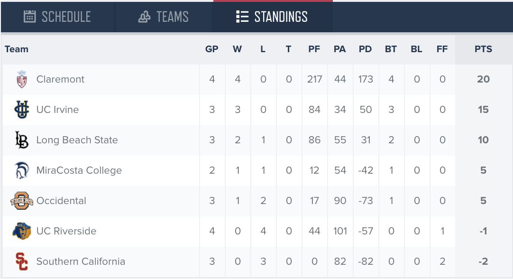This screenshot has width=513, height=279.
Task: Select the Standings tab label
Action: [281, 17]
